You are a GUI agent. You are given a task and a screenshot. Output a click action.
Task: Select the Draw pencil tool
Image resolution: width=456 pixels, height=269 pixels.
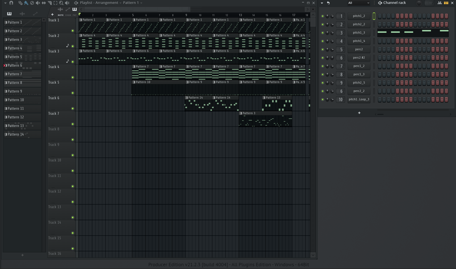pyautogui.click(x=20, y=3)
